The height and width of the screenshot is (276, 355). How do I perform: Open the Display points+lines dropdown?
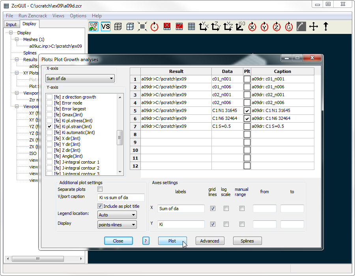point(117,225)
